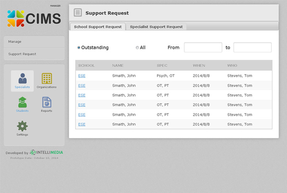This screenshot has height=193, width=287.
Task: Click the first ESE school link
Action: pyautogui.click(x=82, y=76)
